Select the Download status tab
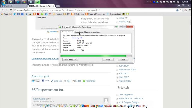 [x=67, y=32]
